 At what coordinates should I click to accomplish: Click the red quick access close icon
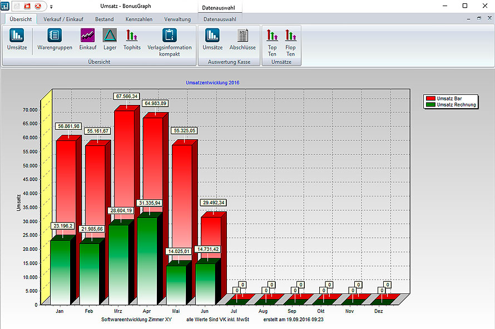(38, 6)
